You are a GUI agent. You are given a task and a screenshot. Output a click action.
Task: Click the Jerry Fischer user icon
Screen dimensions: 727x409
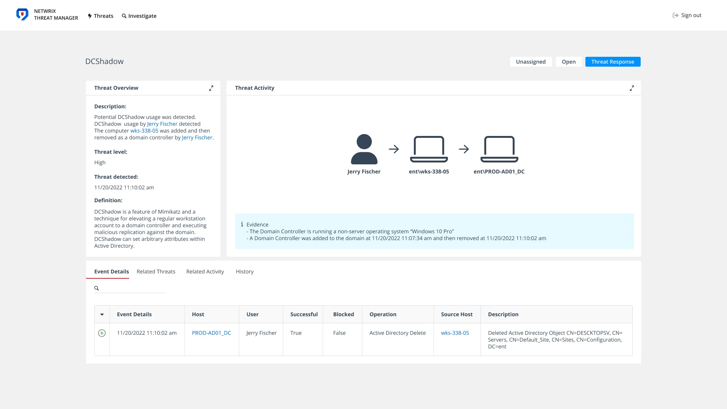364,149
